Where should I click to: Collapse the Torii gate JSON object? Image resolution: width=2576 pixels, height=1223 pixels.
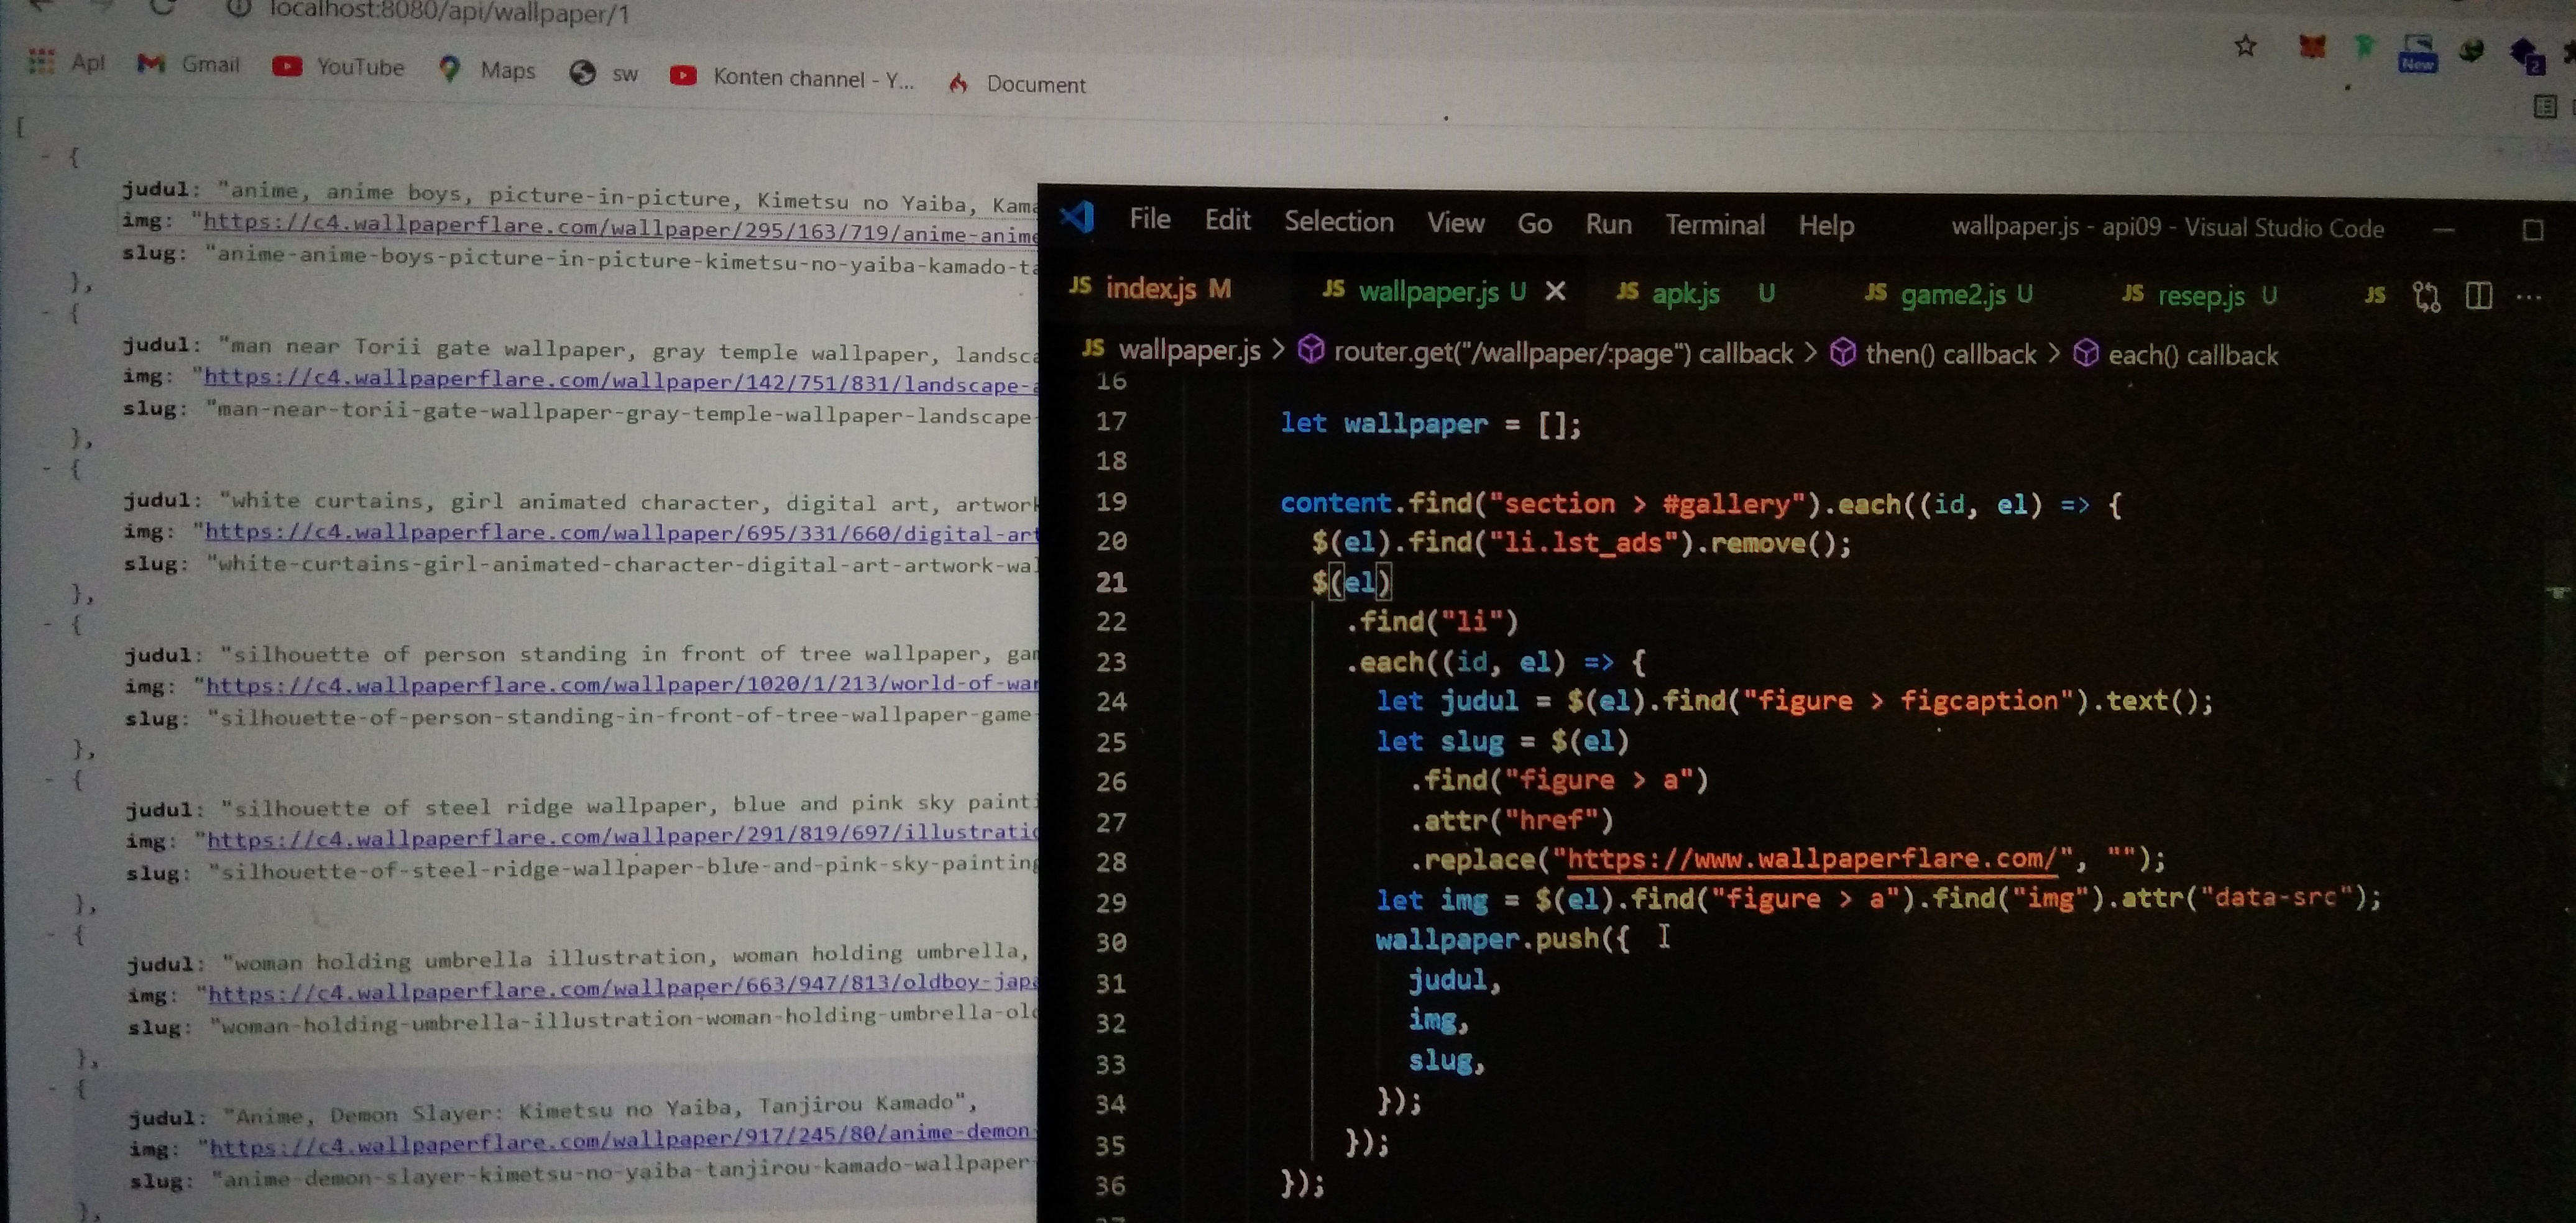pos(46,312)
